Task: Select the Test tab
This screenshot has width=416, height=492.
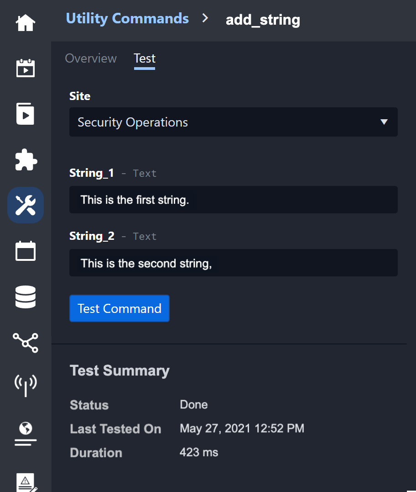Action: pos(145,58)
